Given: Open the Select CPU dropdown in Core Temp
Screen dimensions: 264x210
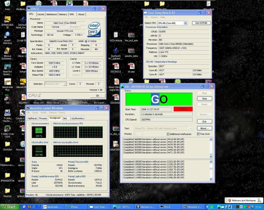Looking at the screenshot, I should tap(185, 23).
